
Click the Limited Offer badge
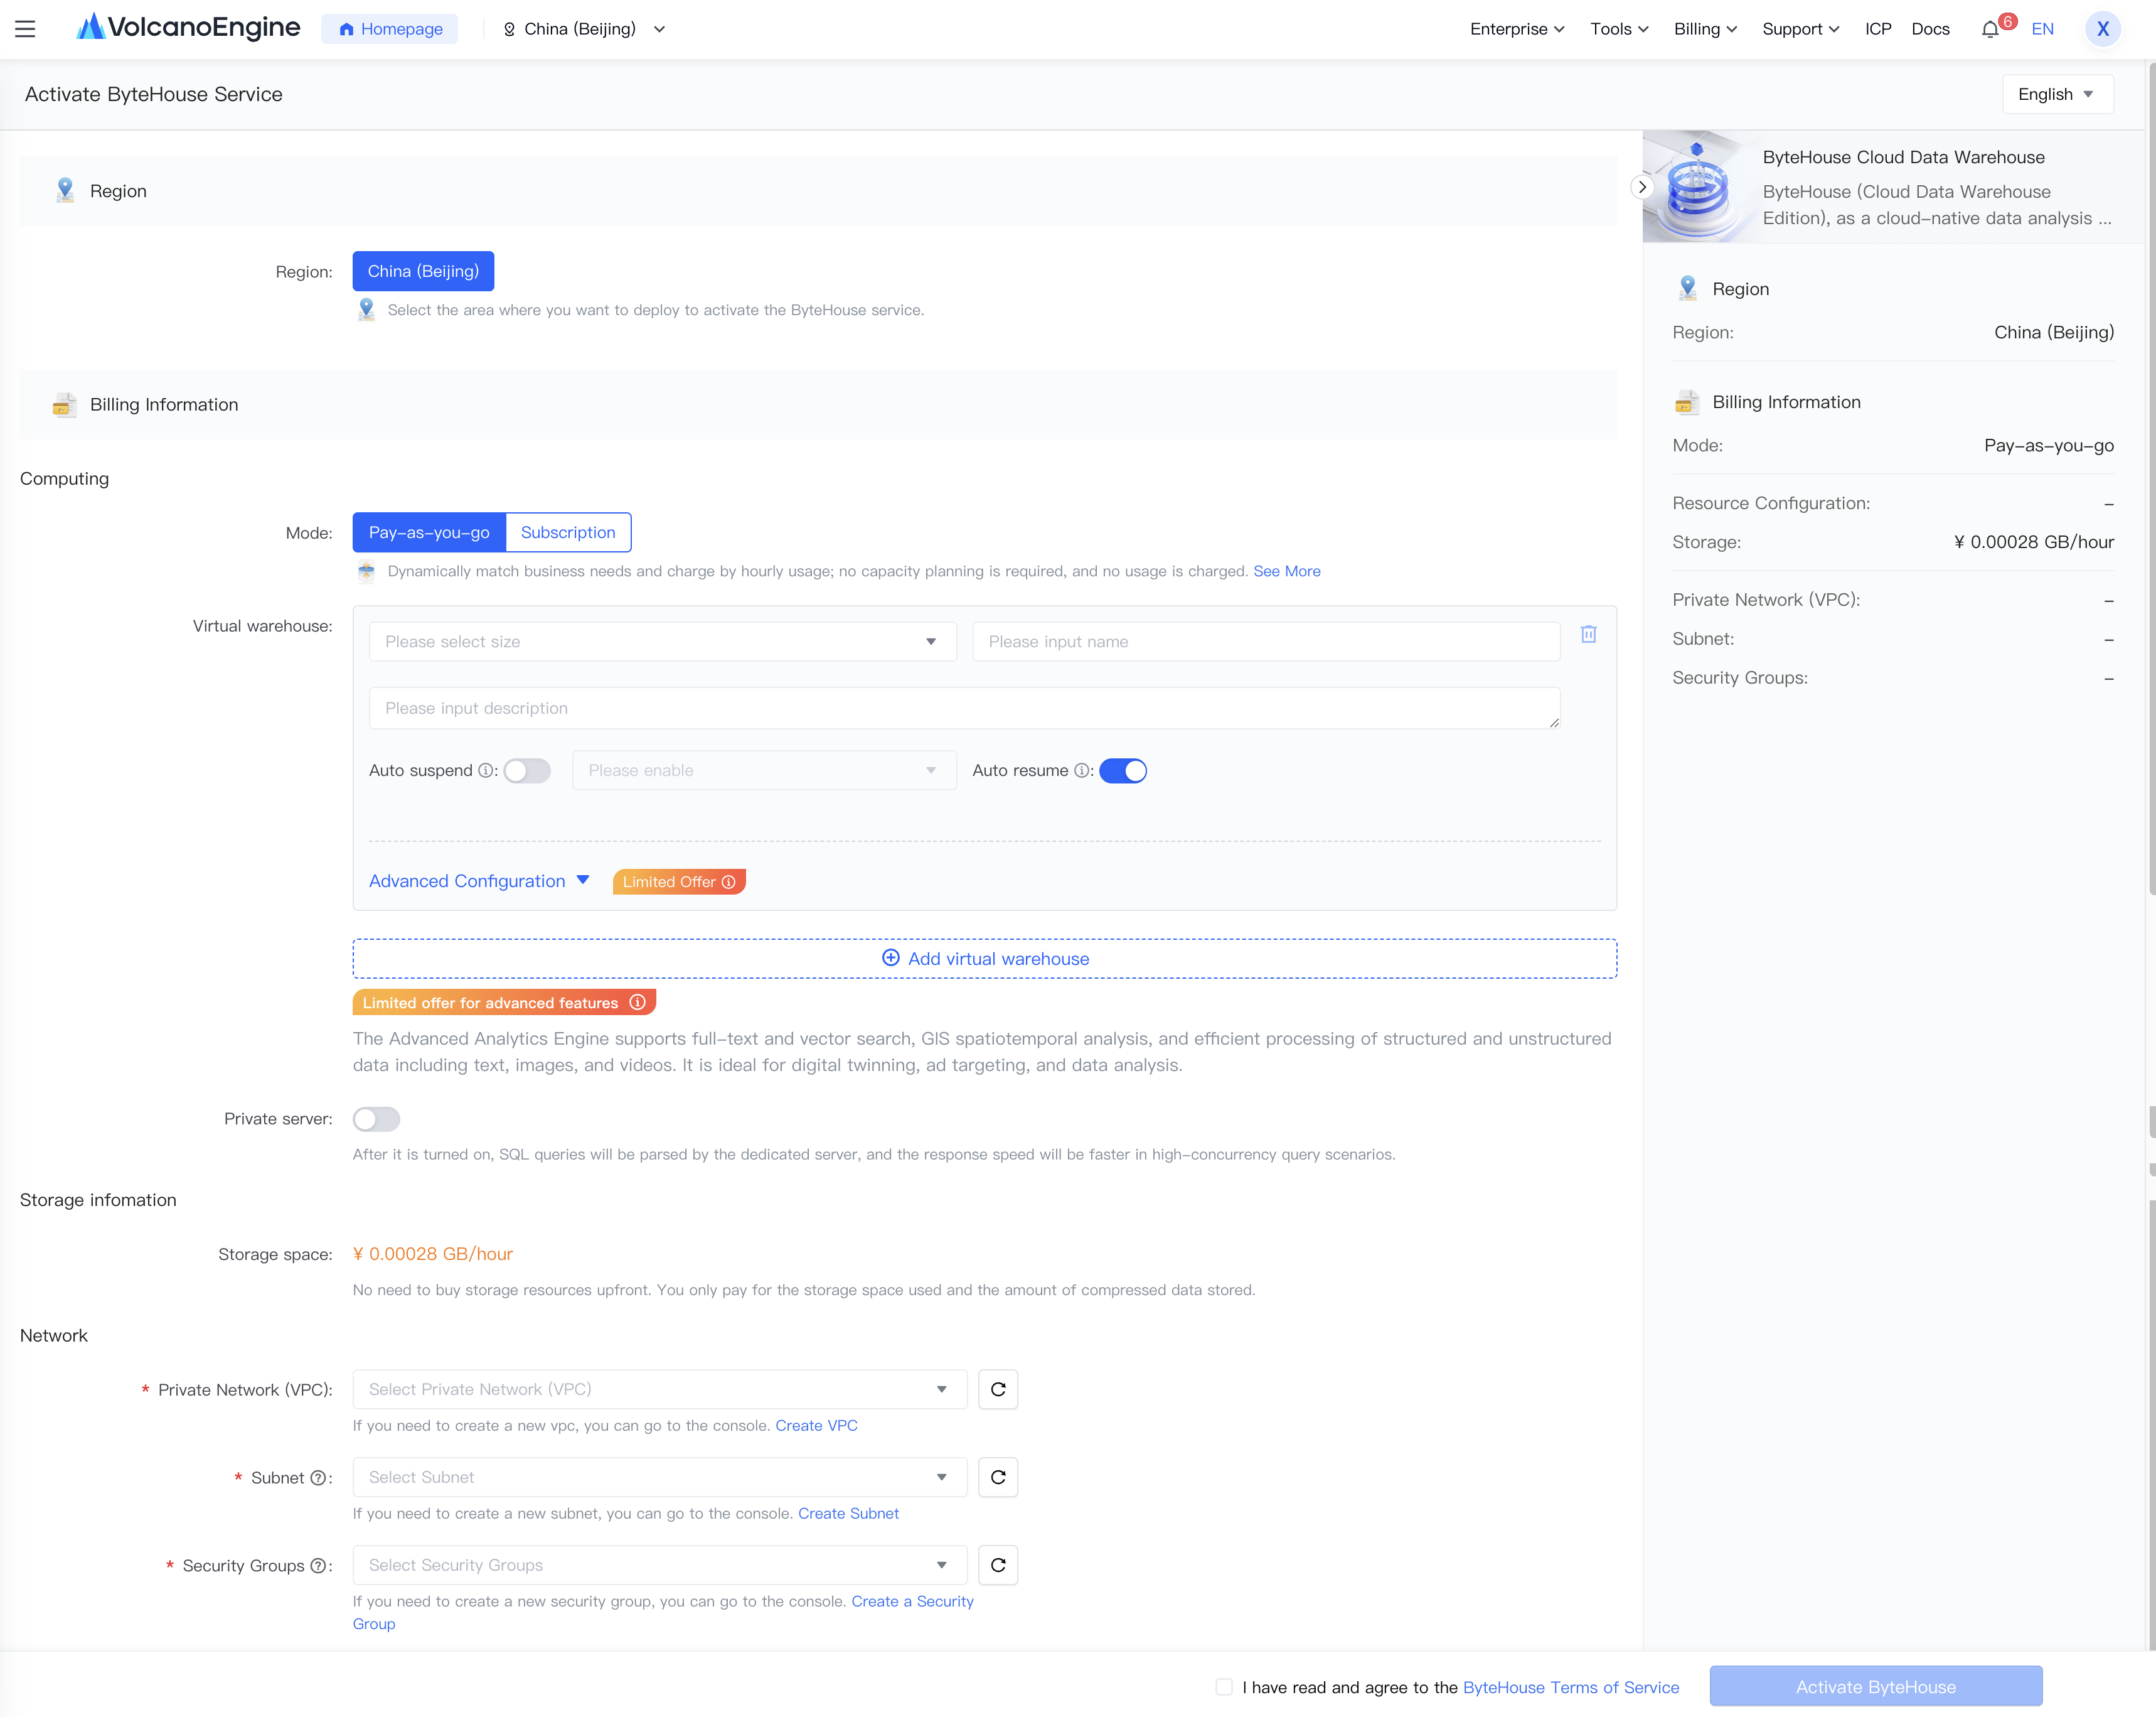tap(679, 881)
